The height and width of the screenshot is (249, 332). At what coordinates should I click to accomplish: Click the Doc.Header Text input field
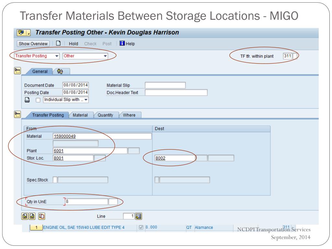click(176, 92)
